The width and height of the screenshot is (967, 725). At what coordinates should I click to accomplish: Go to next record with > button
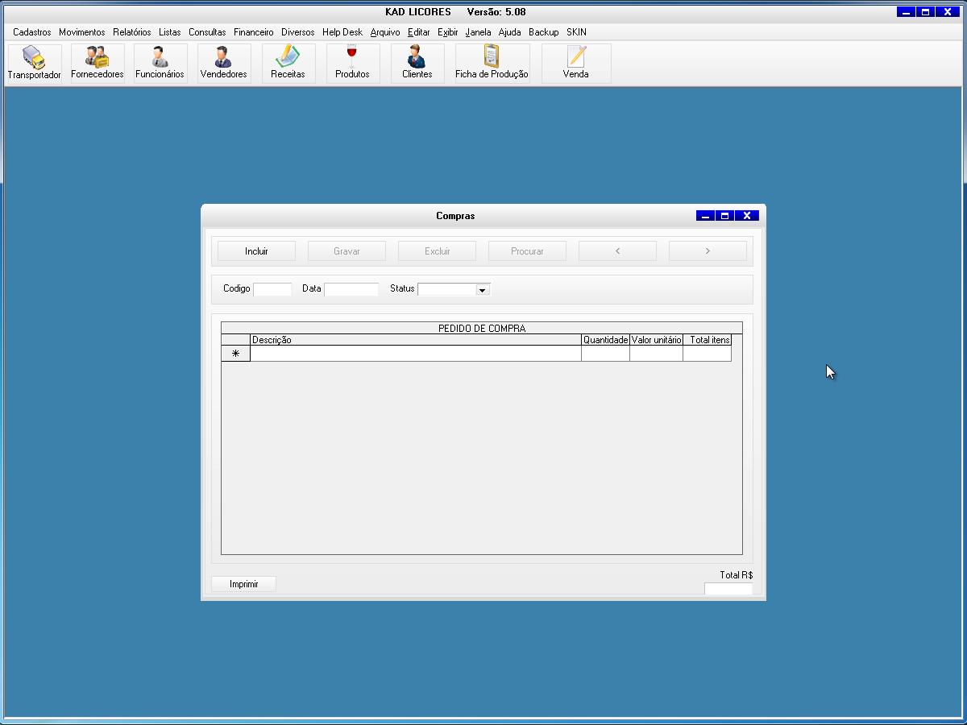coord(708,251)
